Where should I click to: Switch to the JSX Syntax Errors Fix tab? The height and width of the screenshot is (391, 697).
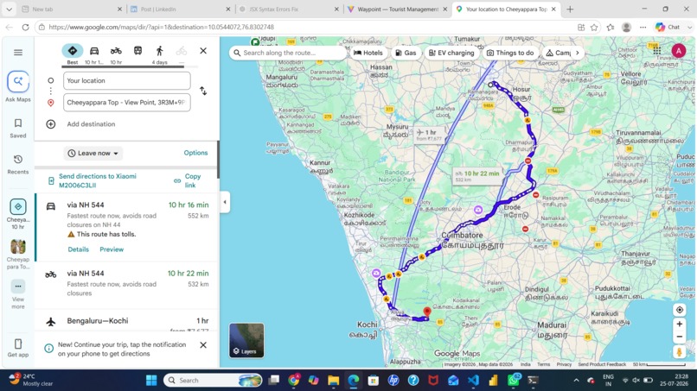click(x=288, y=9)
